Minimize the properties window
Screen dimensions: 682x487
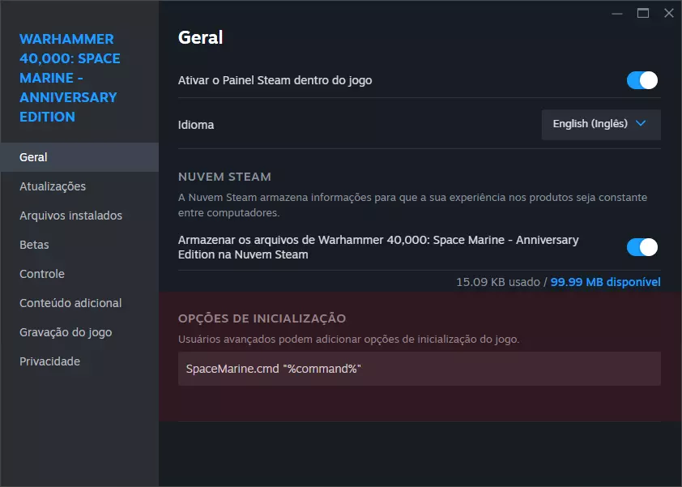(x=617, y=13)
